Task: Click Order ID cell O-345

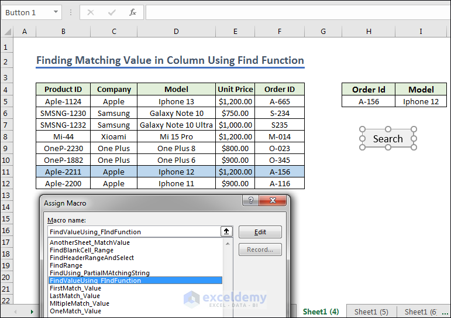Action: (280, 160)
